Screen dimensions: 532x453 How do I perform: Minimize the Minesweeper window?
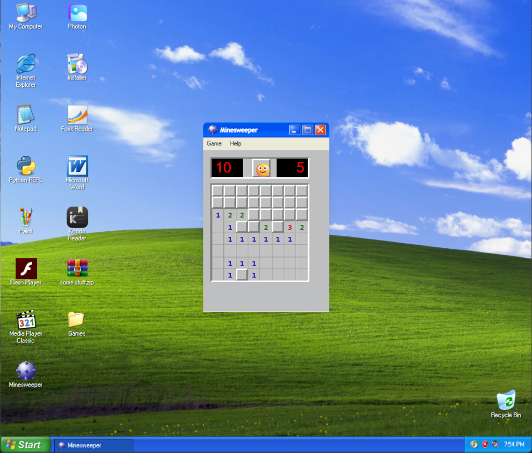click(x=295, y=130)
